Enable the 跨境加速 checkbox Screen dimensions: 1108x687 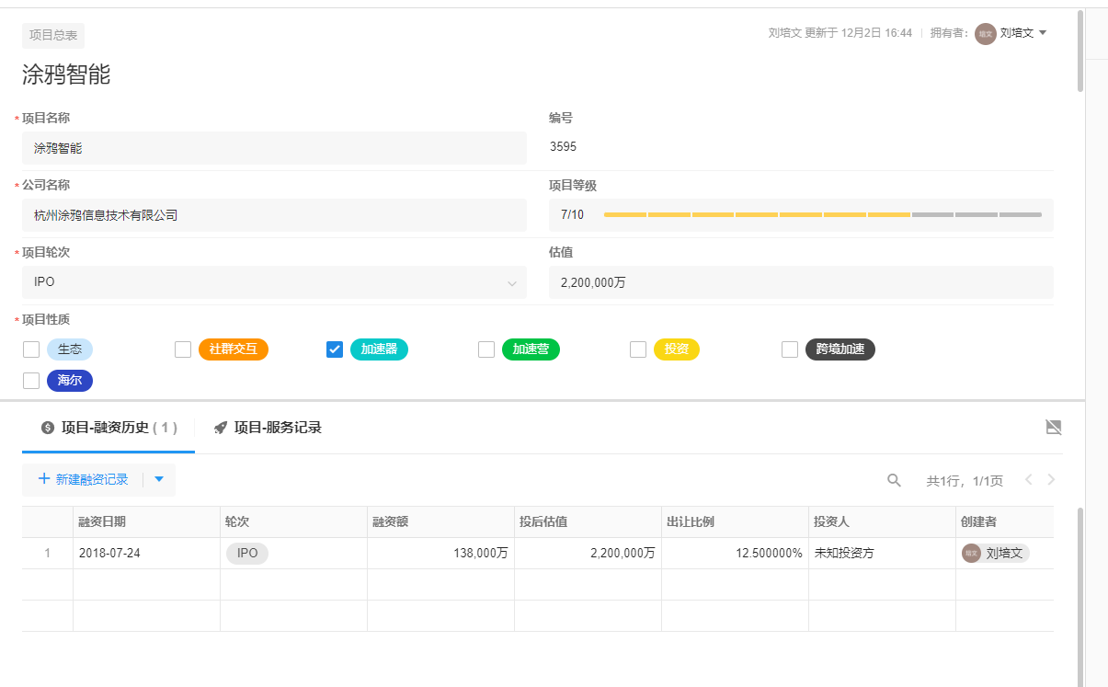point(789,349)
